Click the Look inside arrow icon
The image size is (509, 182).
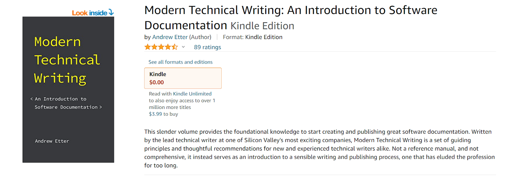coord(111,12)
